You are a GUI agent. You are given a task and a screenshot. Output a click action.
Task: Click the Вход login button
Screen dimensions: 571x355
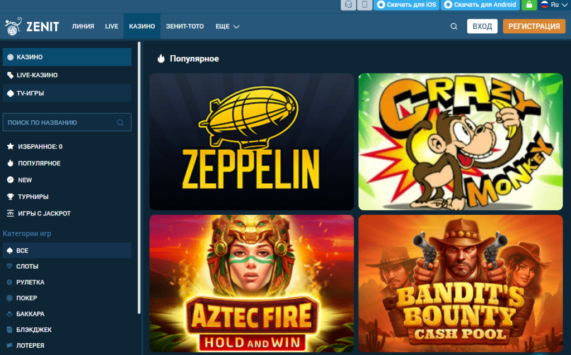point(482,26)
